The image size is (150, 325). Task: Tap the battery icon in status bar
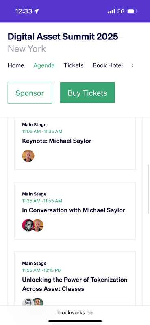132,11
